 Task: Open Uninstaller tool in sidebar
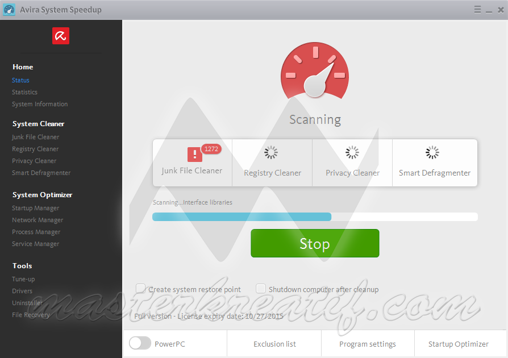tap(27, 303)
